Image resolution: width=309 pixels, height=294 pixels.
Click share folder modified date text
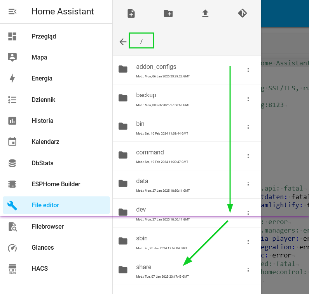[162, 276]
